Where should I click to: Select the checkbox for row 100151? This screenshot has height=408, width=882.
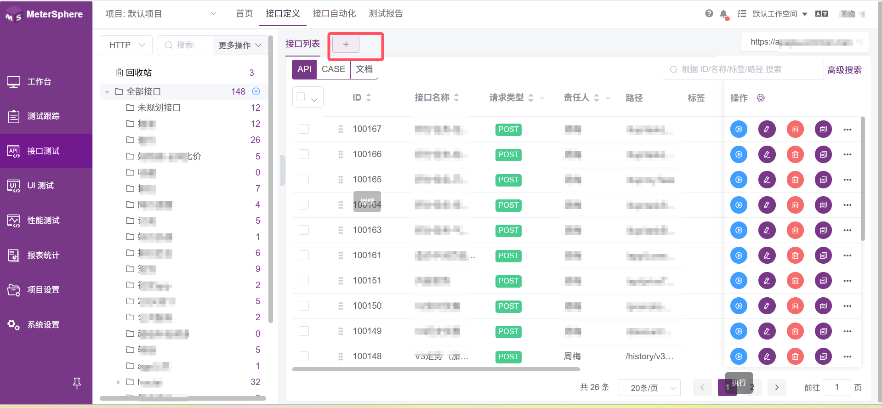pyautogui.click(x=304, y=280)
